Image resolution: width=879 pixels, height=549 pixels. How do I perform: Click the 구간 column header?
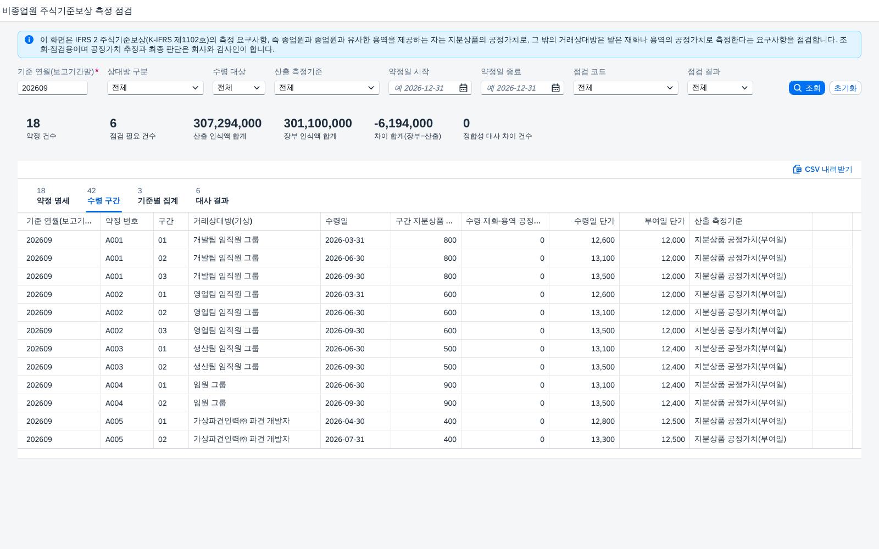tap(171, 221)
